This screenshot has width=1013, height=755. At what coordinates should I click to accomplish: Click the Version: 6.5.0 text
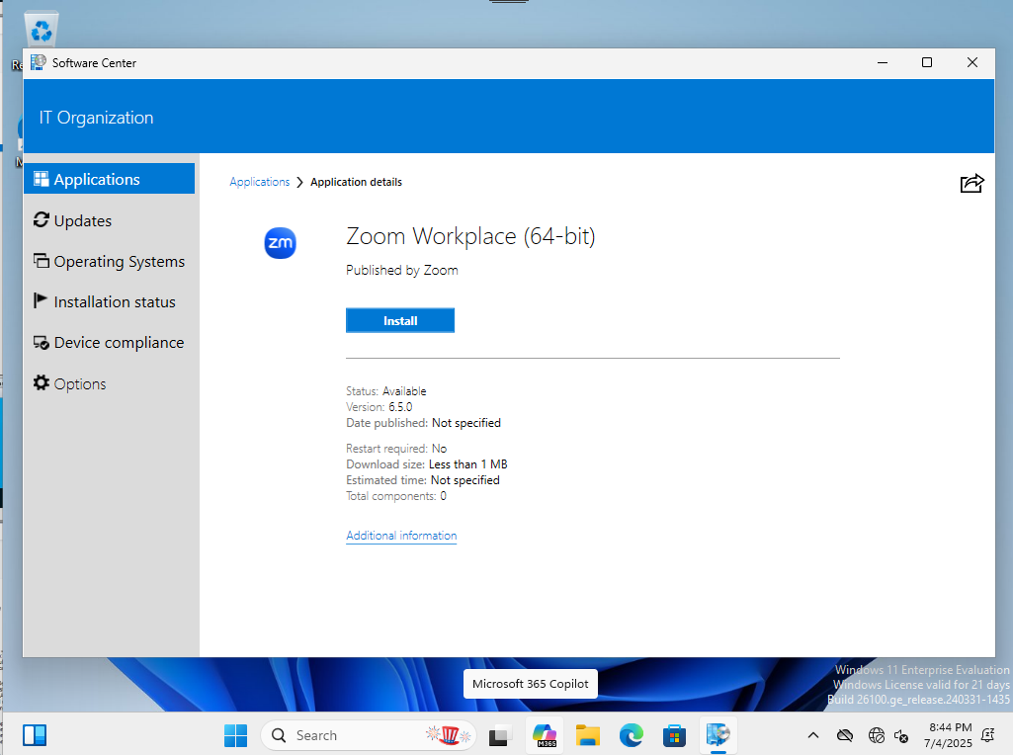click(x=380, y=407)
